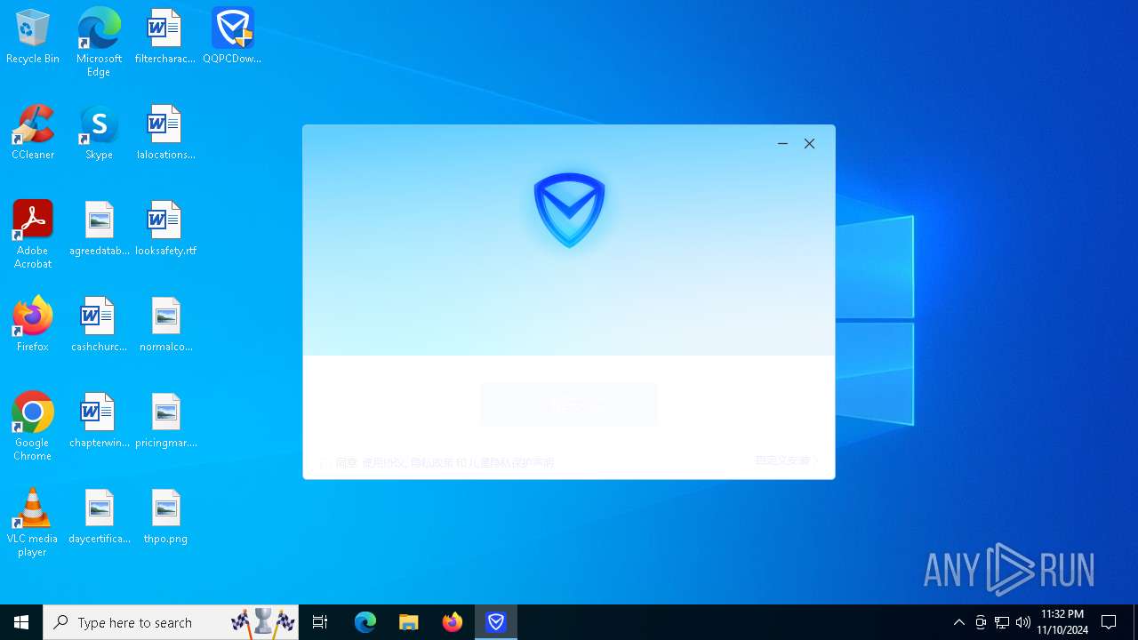Select the CCleaner desktop shortcut
1138x640 pixels.
click(33, 132)
